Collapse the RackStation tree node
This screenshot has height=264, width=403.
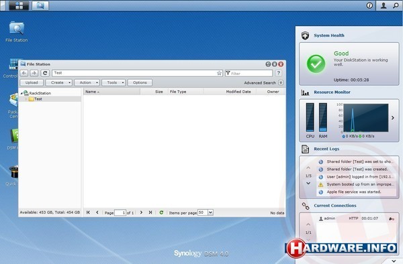click(x=21, y=93)
